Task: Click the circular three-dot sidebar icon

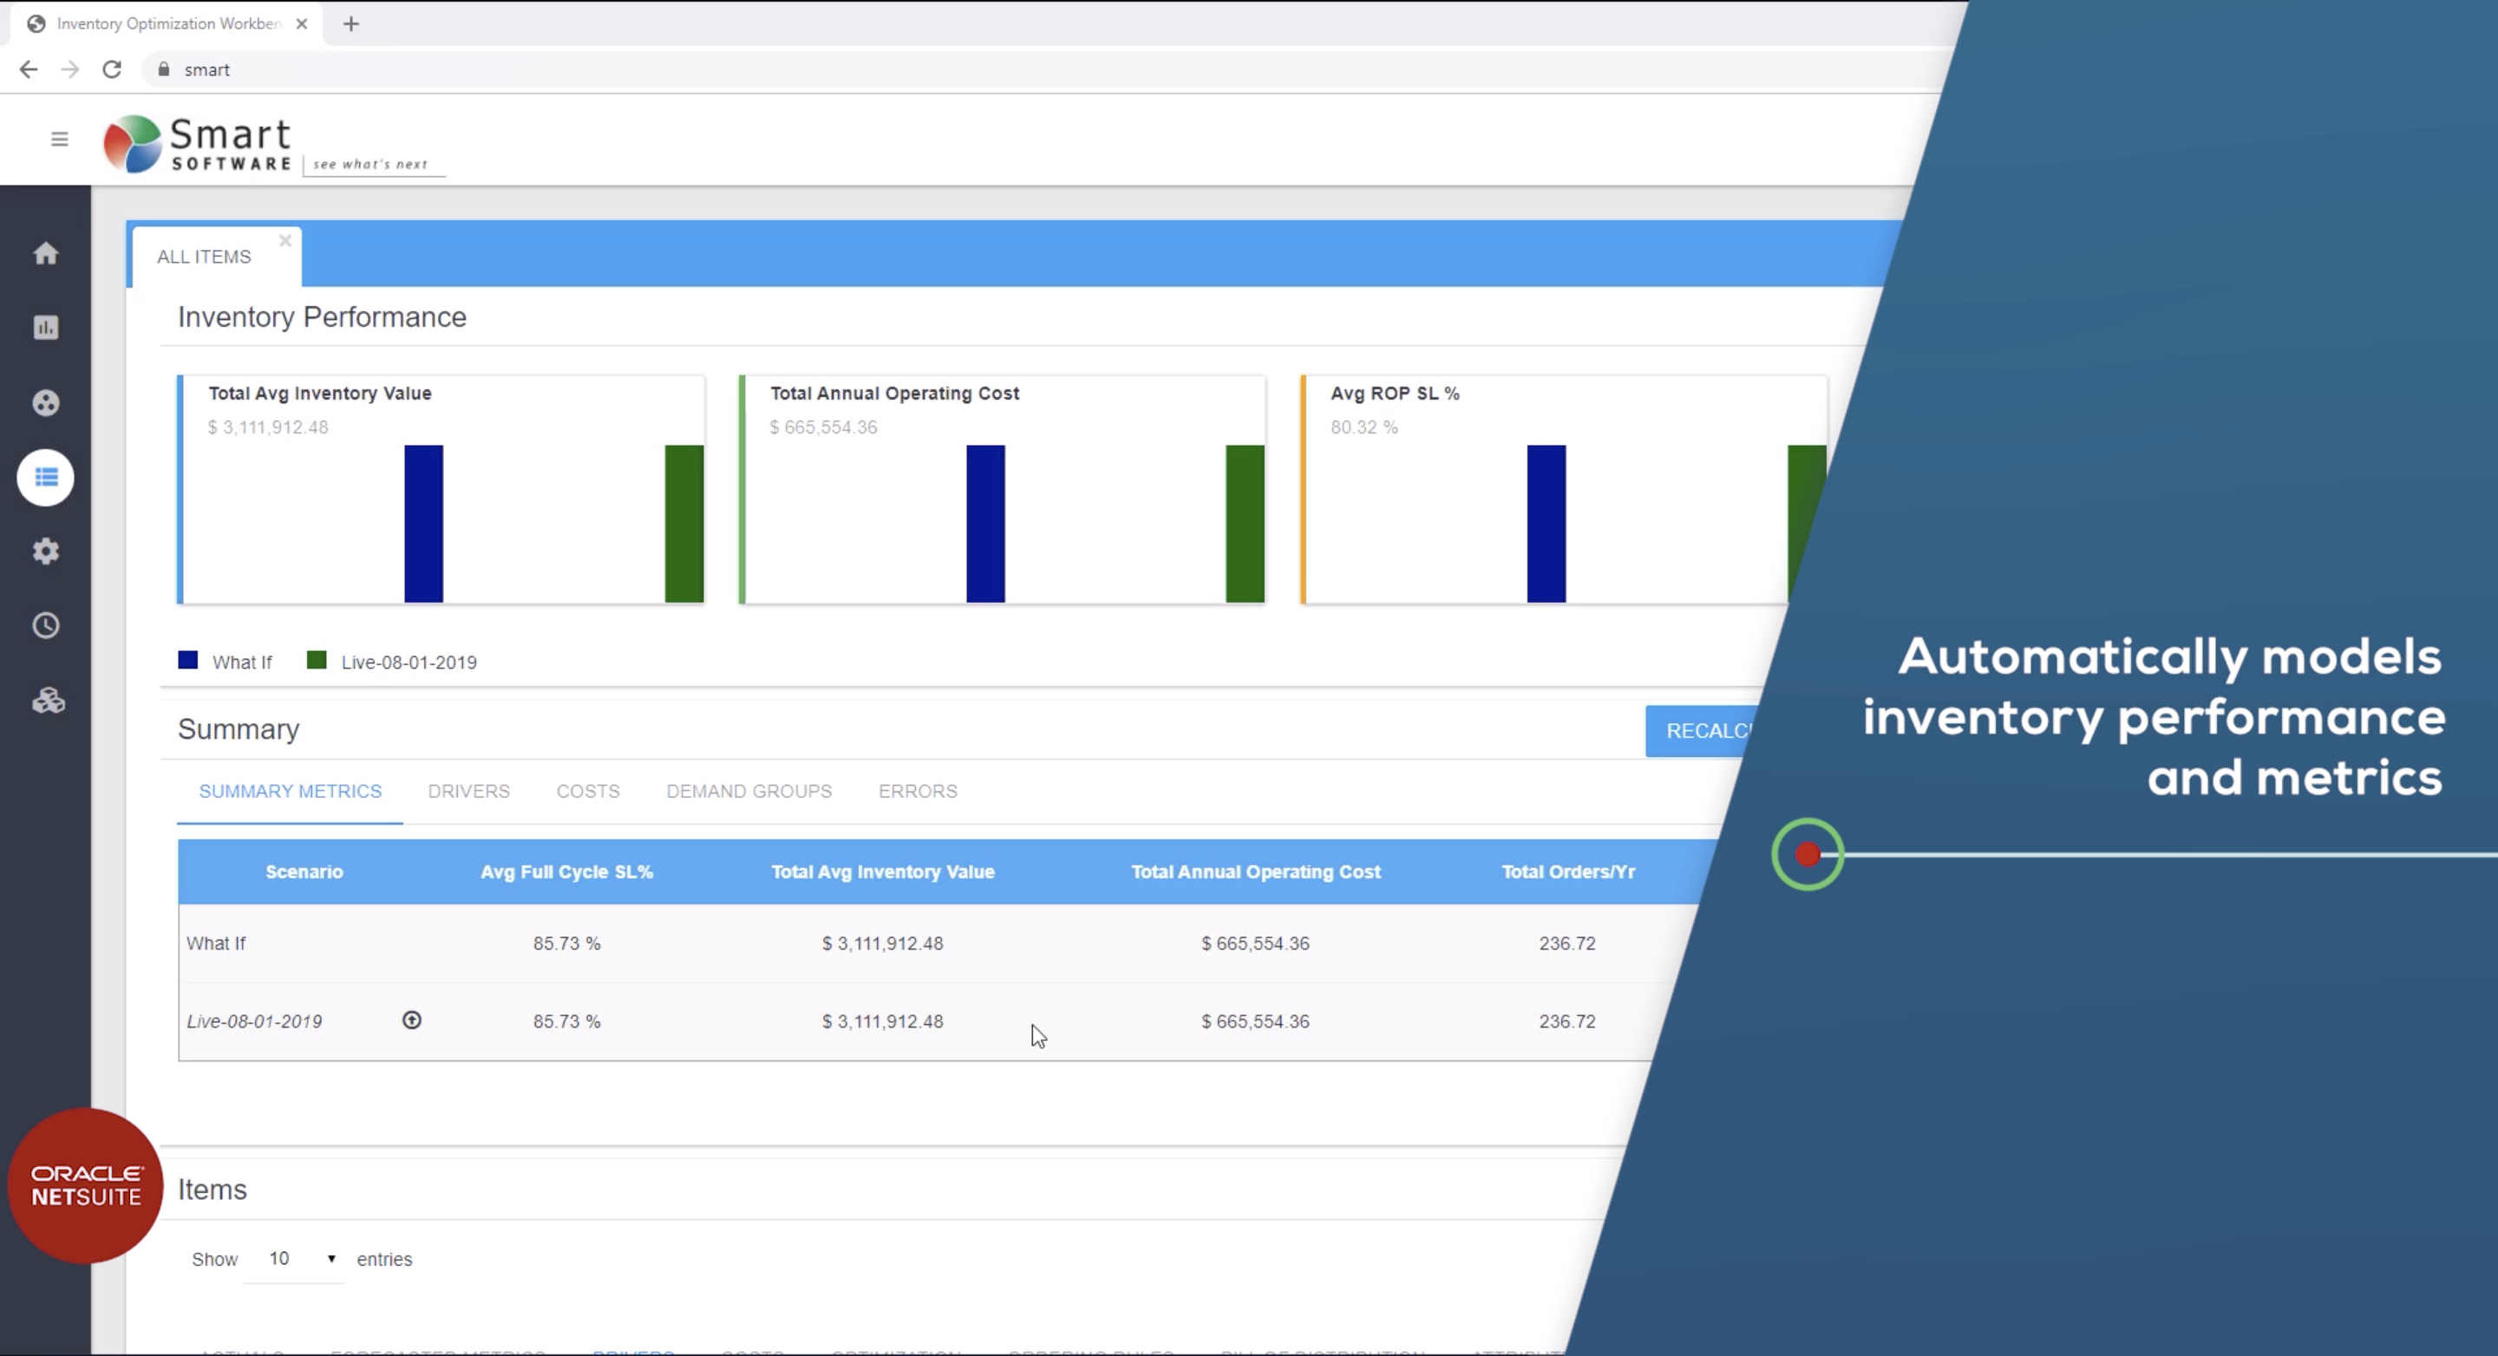Action: pyautogui.click(x=44, y=402)
